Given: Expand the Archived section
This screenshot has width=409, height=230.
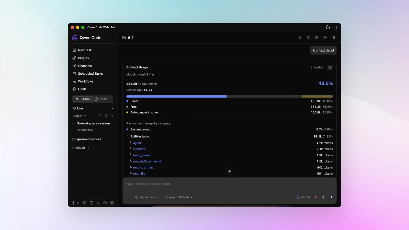Looking at the screenshot, I should coord(81,148).
